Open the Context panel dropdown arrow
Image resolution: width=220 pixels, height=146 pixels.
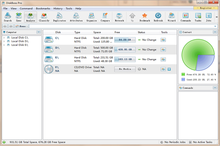(215, 32)
